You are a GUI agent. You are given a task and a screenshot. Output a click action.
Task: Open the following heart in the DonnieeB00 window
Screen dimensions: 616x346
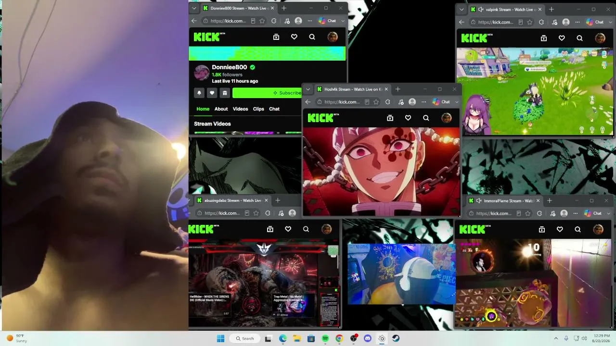pyautogui.click(x=294, y=37)
